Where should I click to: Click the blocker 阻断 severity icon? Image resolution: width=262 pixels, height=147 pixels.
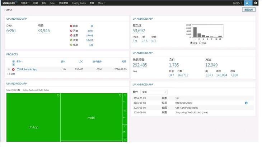click(x=71, y=26)
